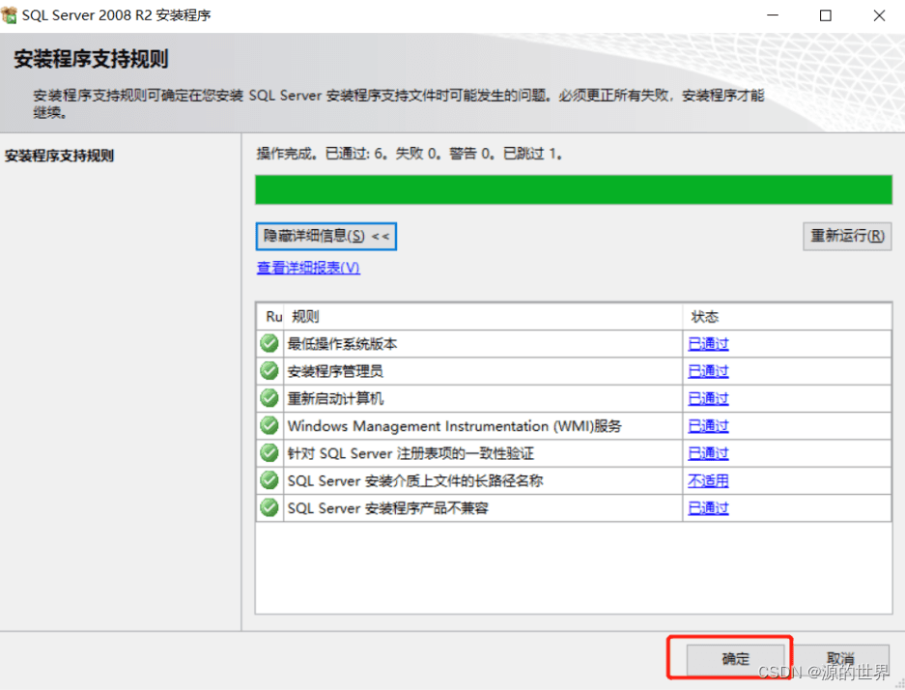Click green check icon beside 安装程序产品不兼容
The width and height of the screenshot is (905, 690).
269,507
